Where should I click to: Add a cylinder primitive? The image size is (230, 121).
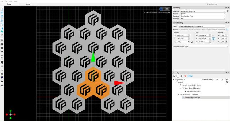click(2, 48)
